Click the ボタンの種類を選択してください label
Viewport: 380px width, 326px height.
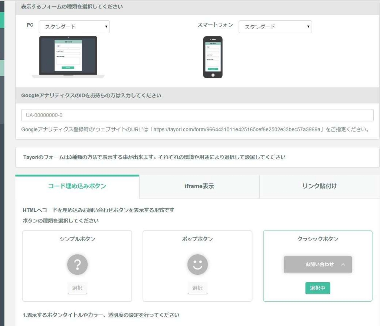[60, 221]
